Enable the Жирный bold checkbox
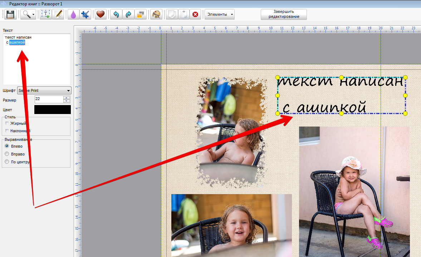Viewport: 421px width, 257px height. [x=7, y=123]
